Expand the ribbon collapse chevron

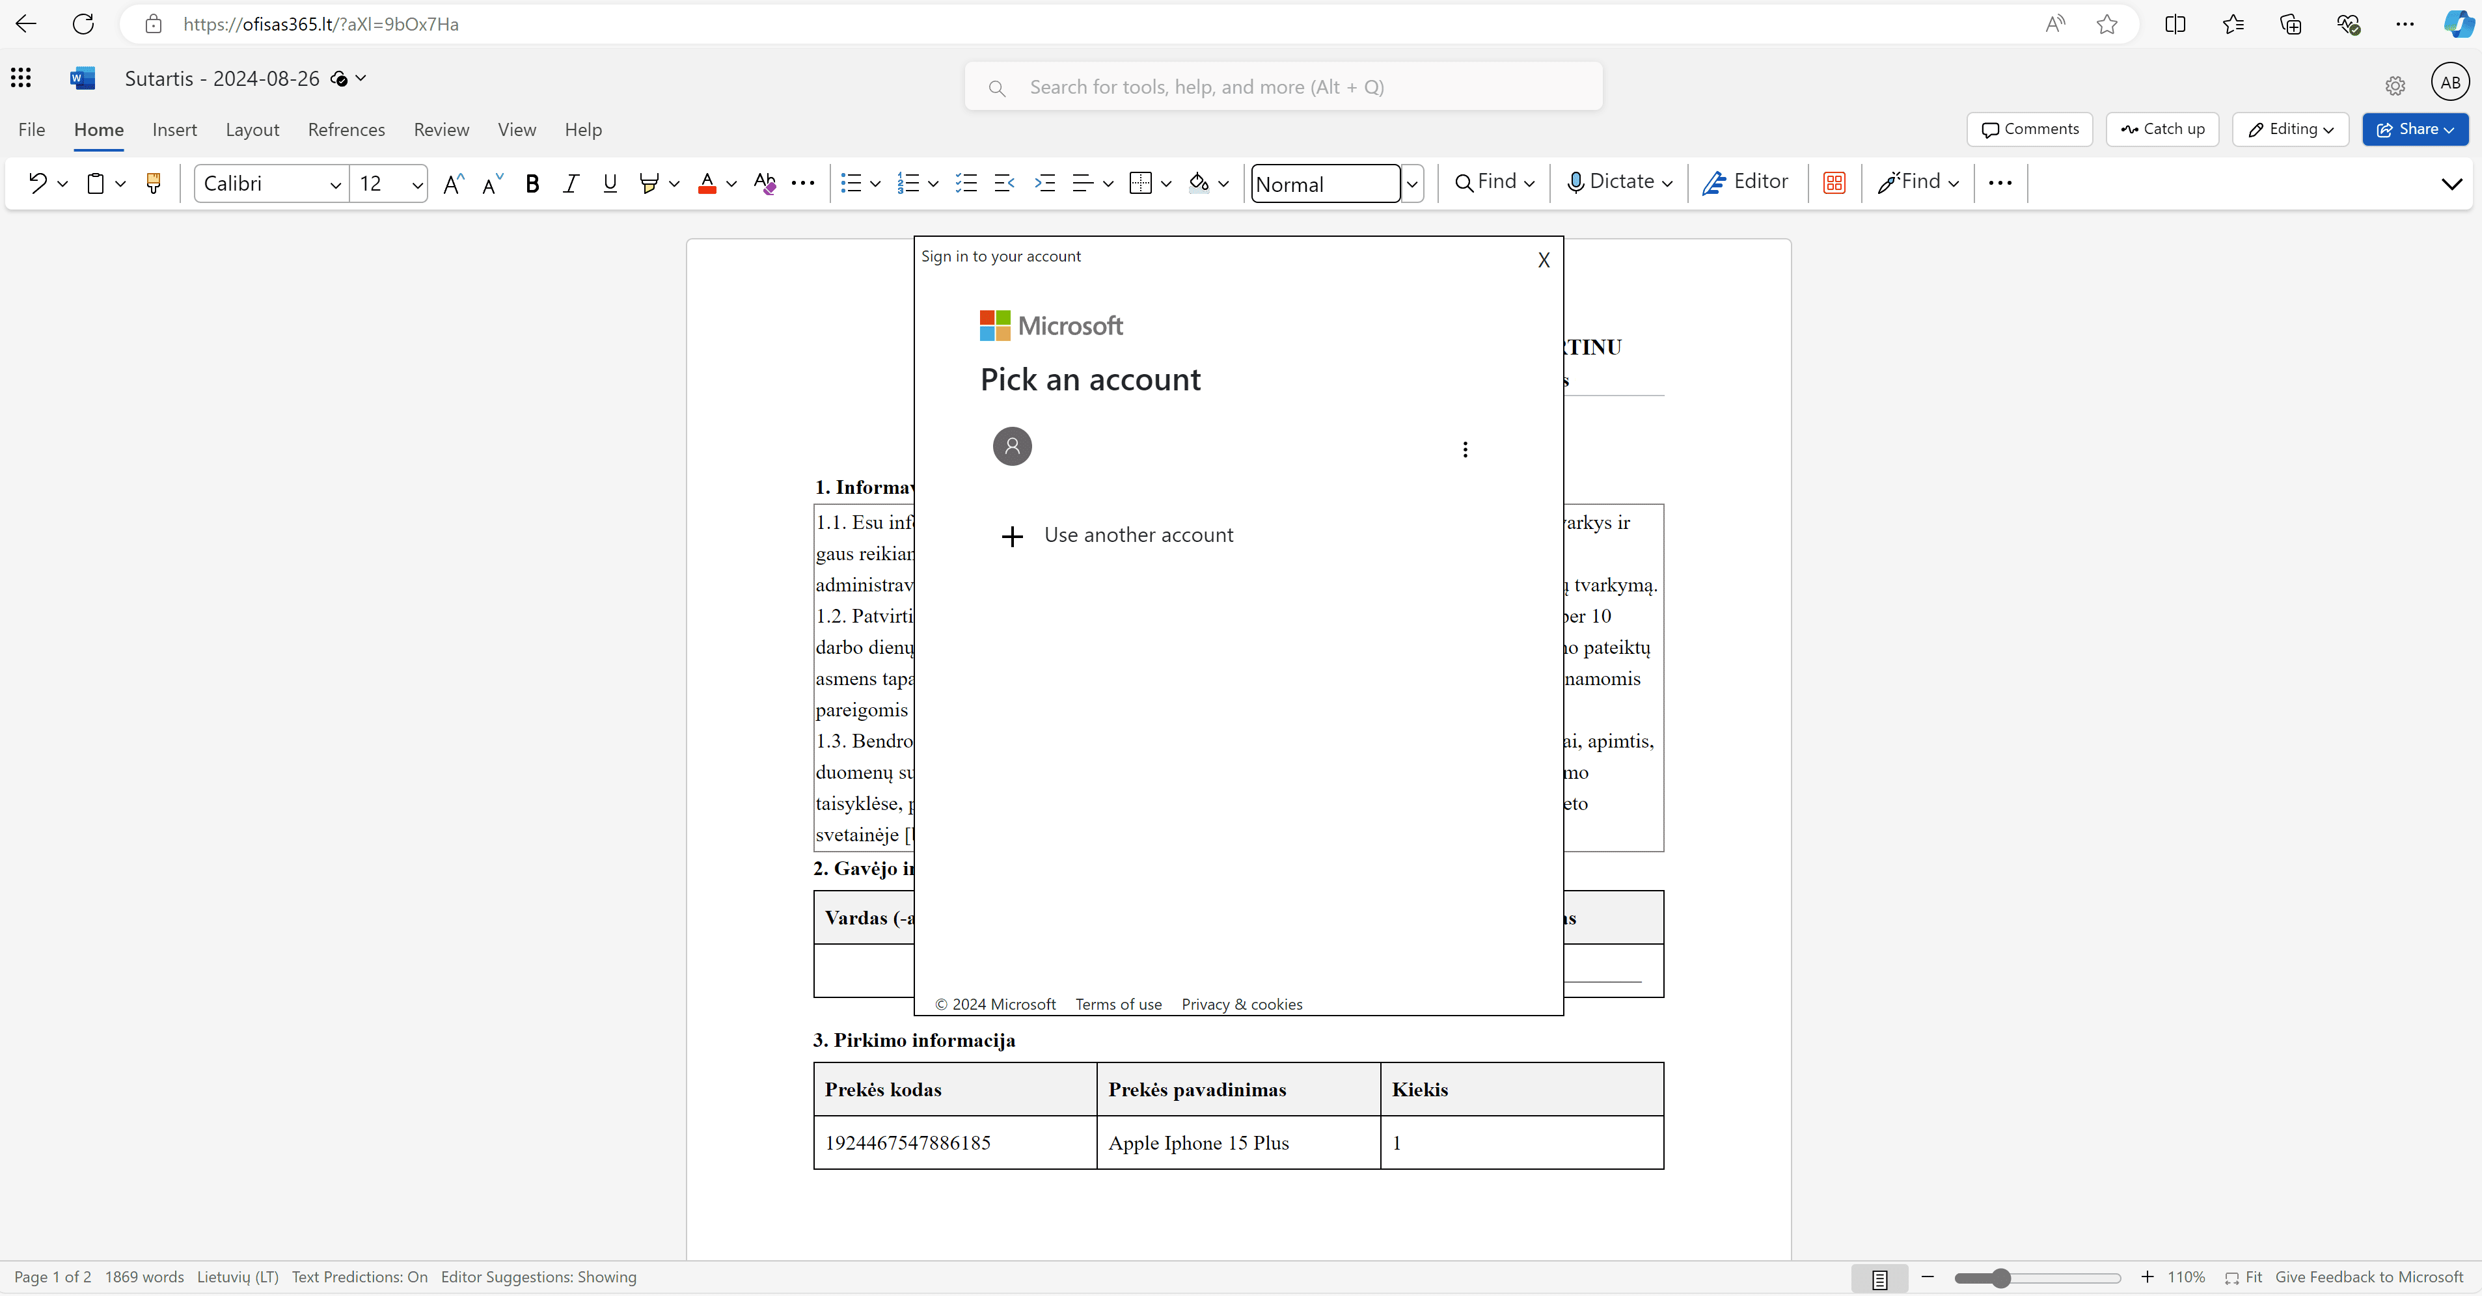(x=2452, y=183)
